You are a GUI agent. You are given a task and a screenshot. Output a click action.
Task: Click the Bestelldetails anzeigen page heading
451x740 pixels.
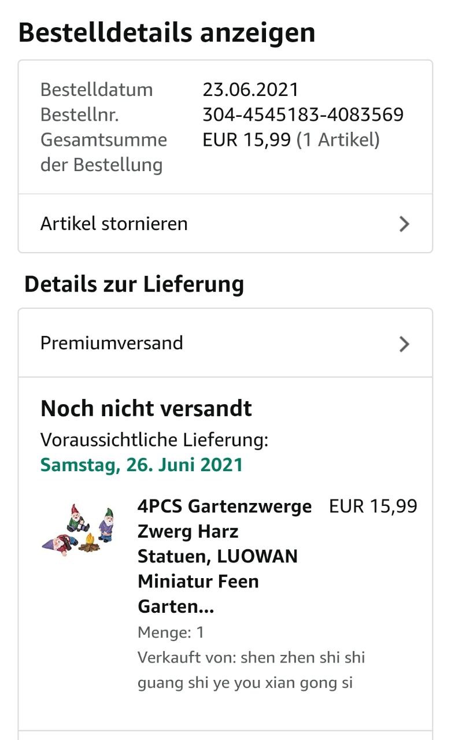coord(167,32)
